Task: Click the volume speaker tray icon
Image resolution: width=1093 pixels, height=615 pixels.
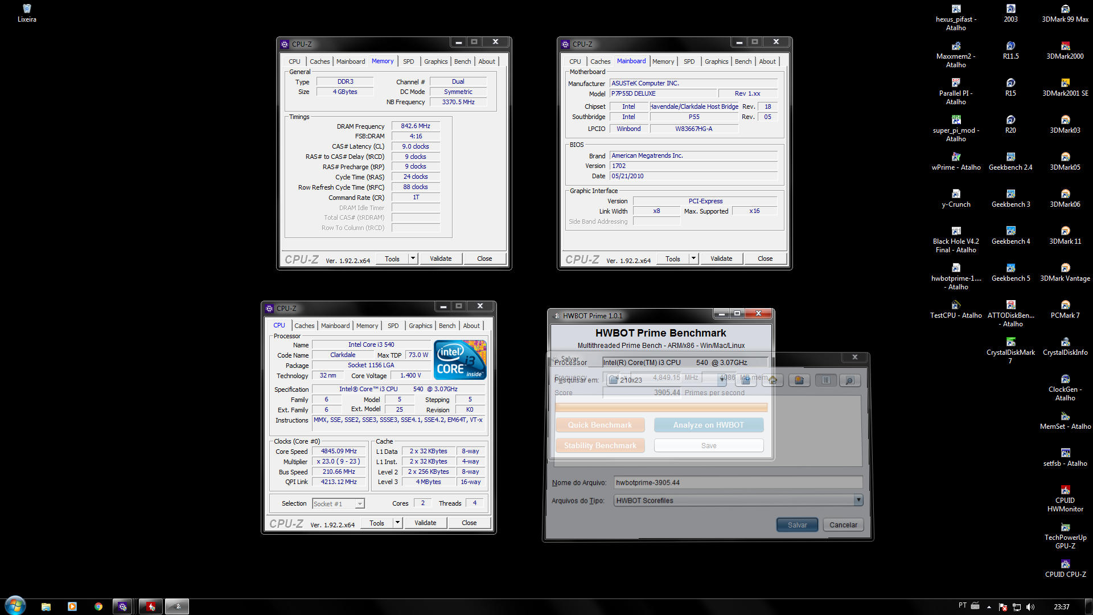Action: coord(1030,607)
